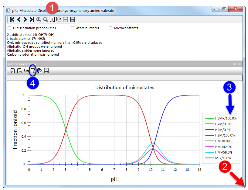Save the ionization graph image
This screenshot has width=248, height=190.
point(46,71)
